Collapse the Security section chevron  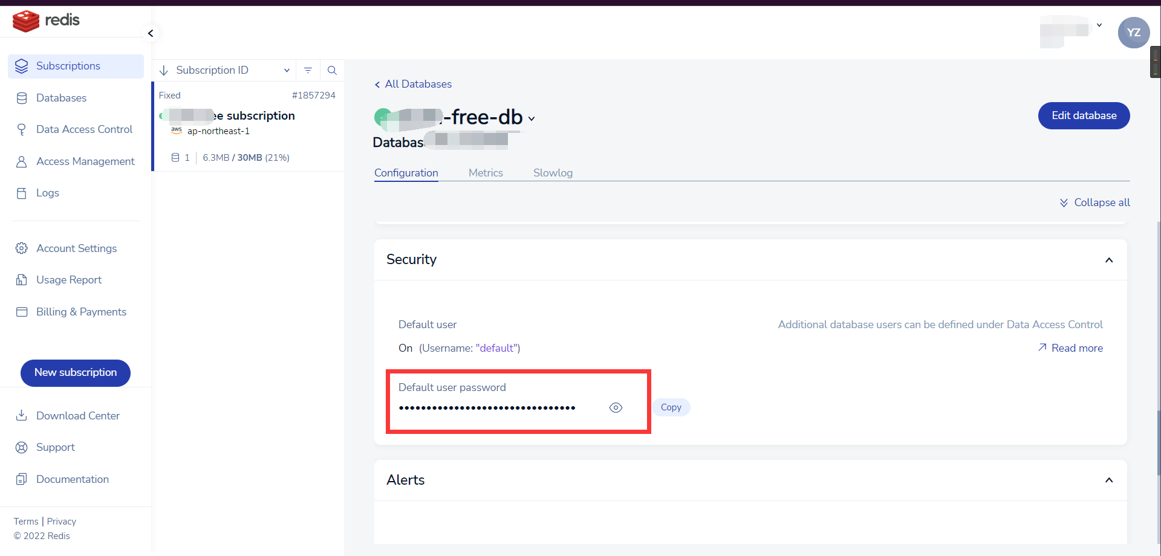tap(1109, 260)
